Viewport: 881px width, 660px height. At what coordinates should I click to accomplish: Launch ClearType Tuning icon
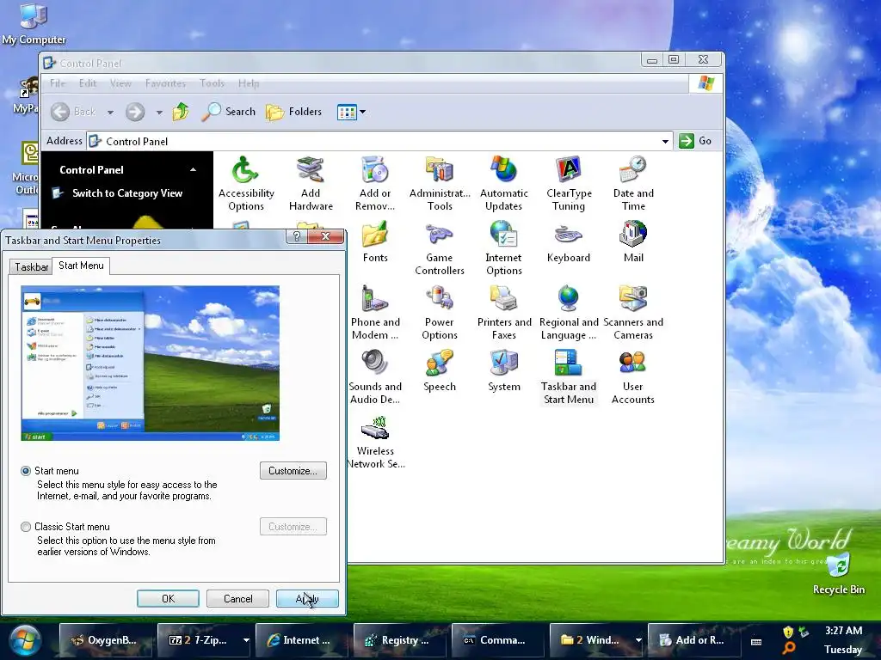tap(569, 184)
